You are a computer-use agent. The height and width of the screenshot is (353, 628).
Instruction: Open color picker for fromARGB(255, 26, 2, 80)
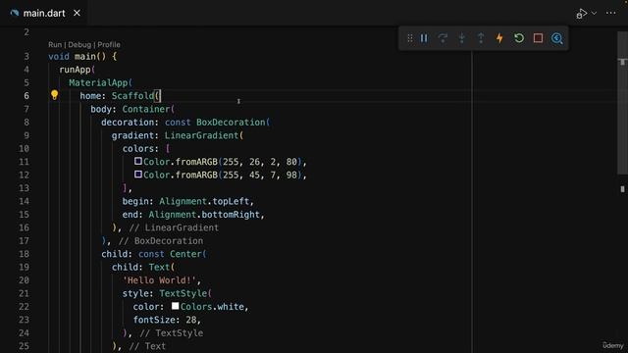click(138, 161)
